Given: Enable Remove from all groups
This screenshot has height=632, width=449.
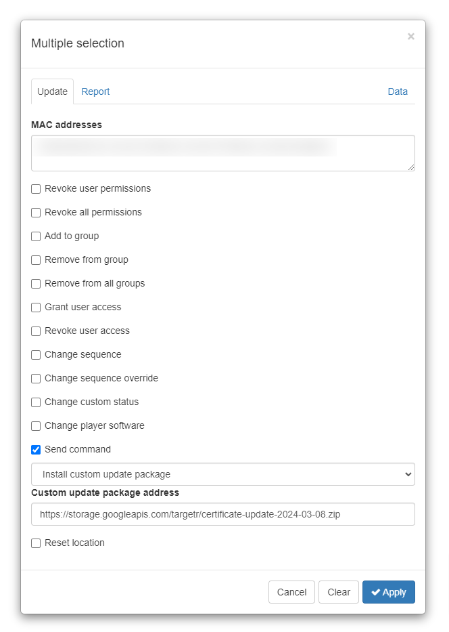Looking at the screenshot, I should 36,284.
